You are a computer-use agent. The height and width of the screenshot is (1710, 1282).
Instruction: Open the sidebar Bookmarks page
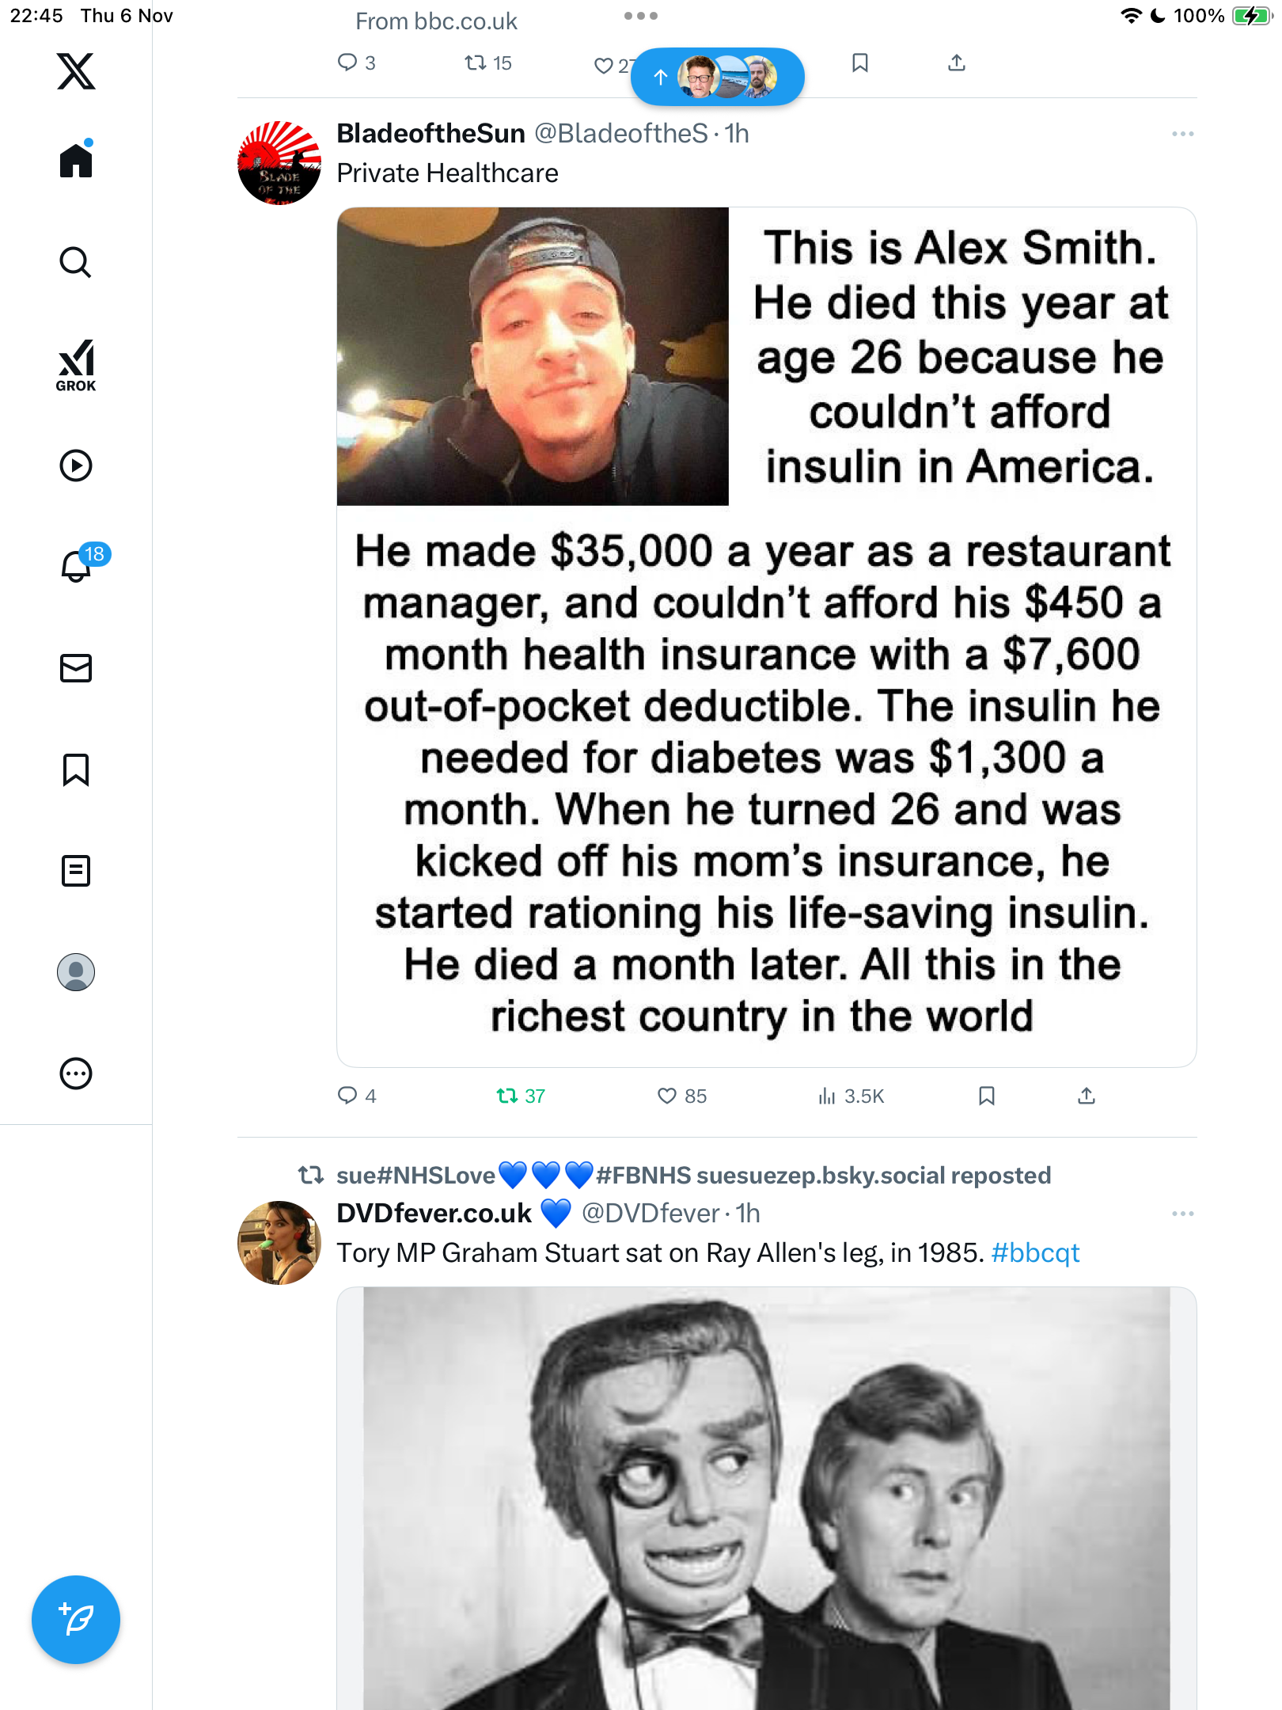(76, 769)
